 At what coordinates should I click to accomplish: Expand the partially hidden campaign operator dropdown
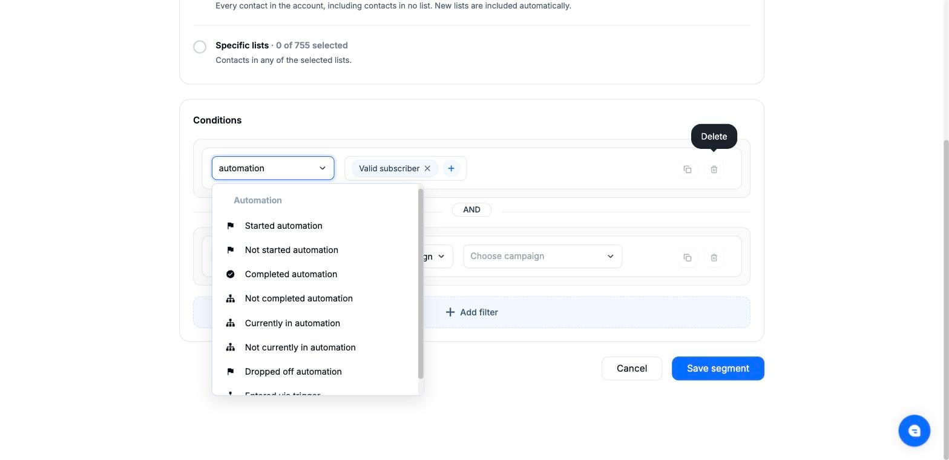click(x=438, y=256)
